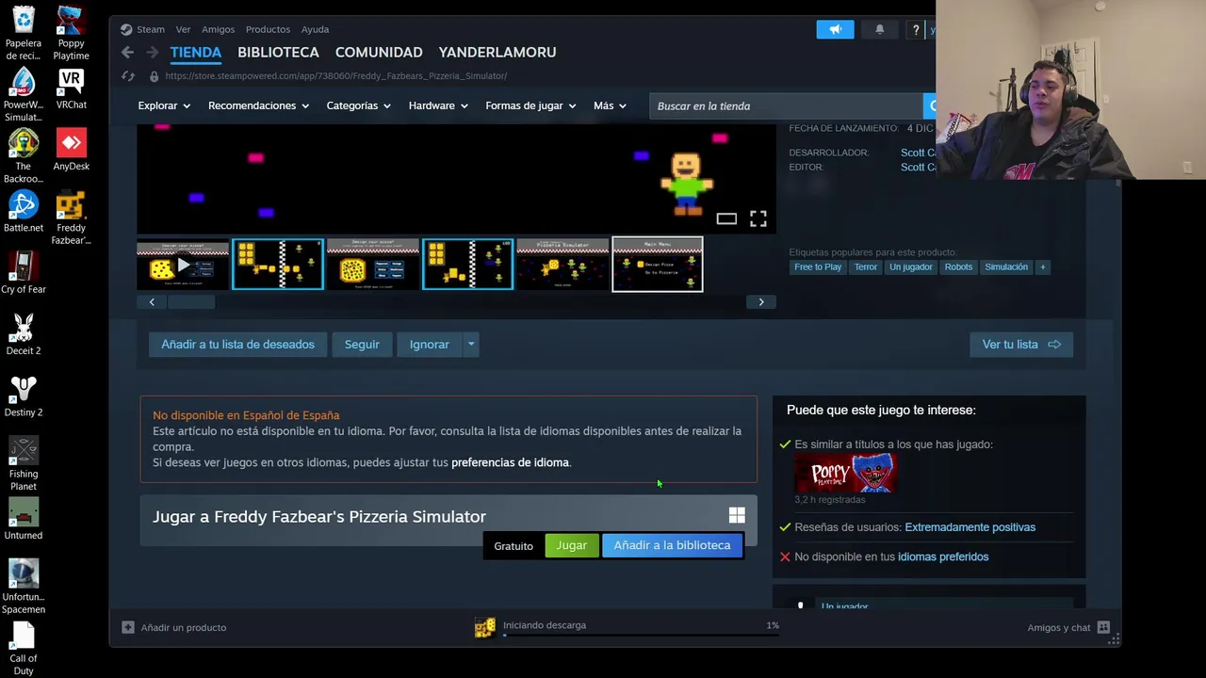Click the Seguir button
The image size is (1206, 678).
pos(362,345)
